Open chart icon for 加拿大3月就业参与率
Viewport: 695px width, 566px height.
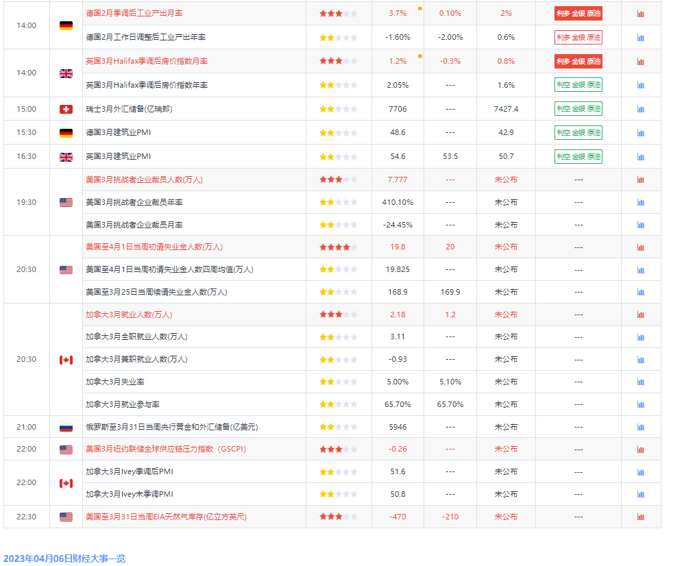640,404
